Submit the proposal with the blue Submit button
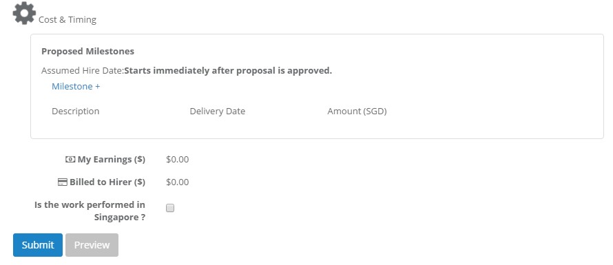 pyautogui.click(x=38, y=245)
